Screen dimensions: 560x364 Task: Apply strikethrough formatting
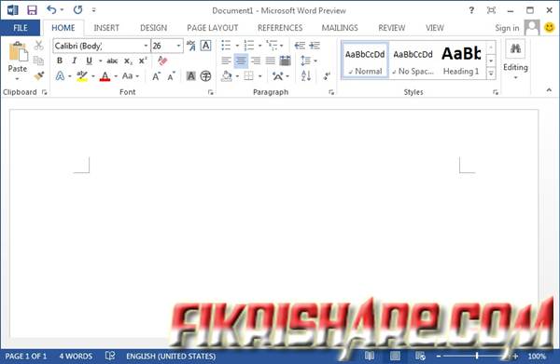[112, 61]
